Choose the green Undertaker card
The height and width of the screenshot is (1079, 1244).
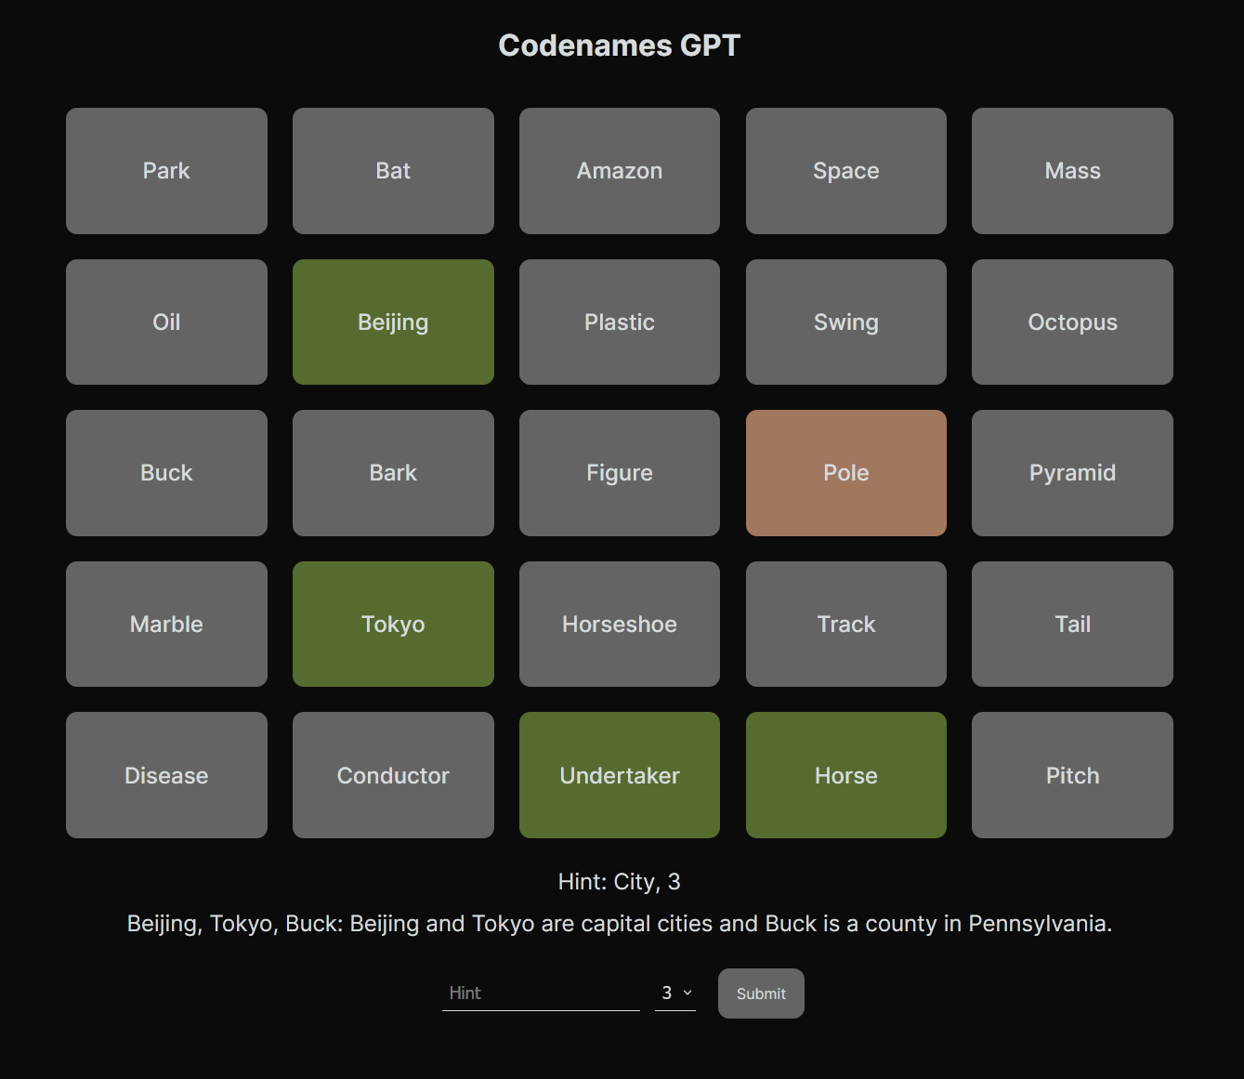[x=620, y=775]
